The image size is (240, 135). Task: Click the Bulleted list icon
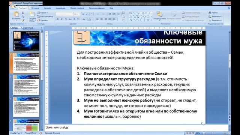[x=97, y=14]
